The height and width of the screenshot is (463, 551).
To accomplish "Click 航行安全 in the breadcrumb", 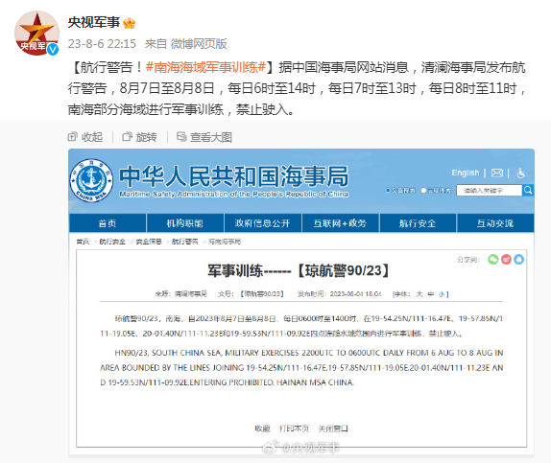I will click(112, 242).
